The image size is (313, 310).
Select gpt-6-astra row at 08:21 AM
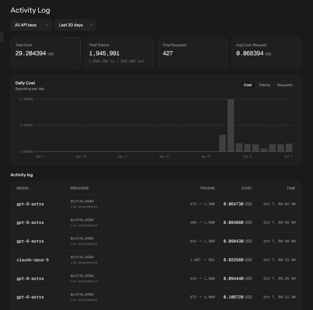pos(156,297)
